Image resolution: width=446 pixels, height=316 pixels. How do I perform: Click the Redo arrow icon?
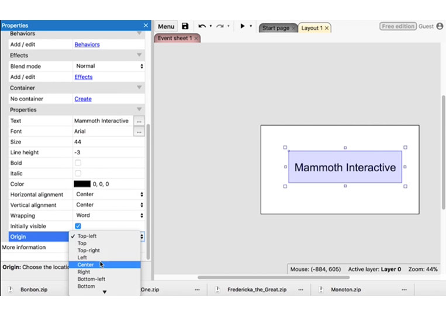pyautogui.click(x=220, y=26)
